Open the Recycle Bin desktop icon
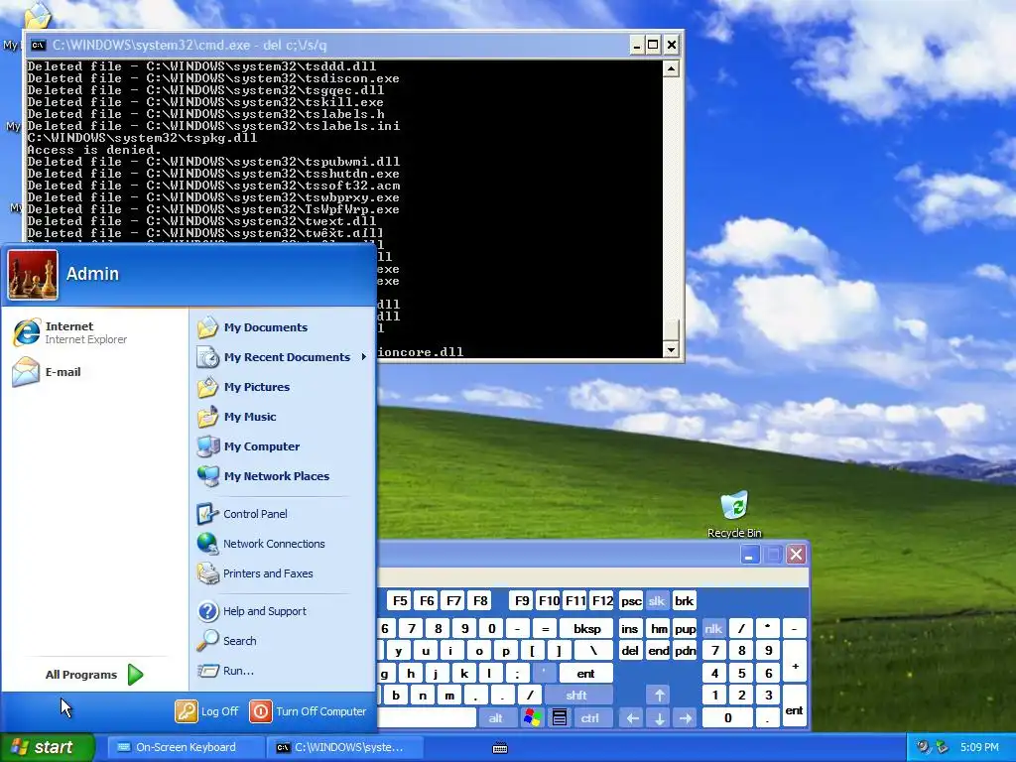Image resolution: width=1016 pixels, height=762 pixels. click(x=734, y=514)
